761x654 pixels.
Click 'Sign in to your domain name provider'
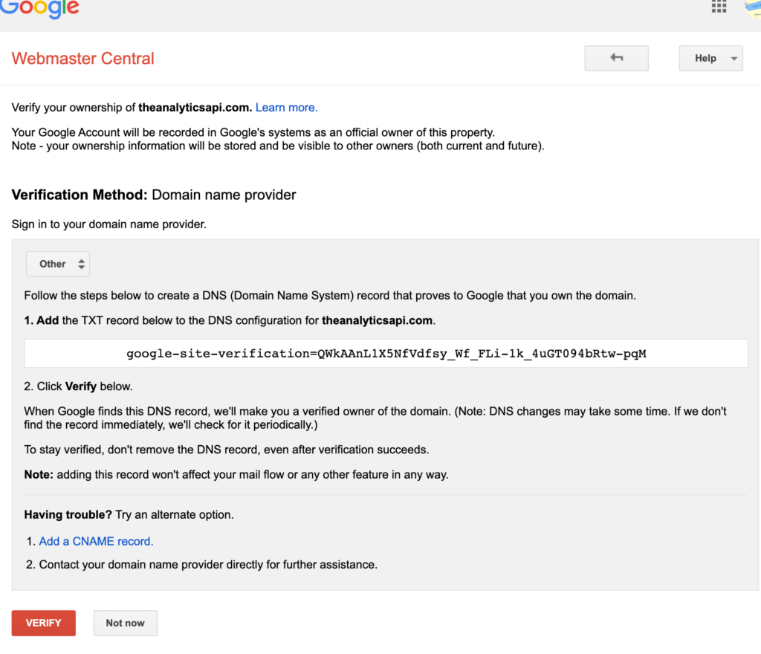pyautogui.click(x=109, y=224)
